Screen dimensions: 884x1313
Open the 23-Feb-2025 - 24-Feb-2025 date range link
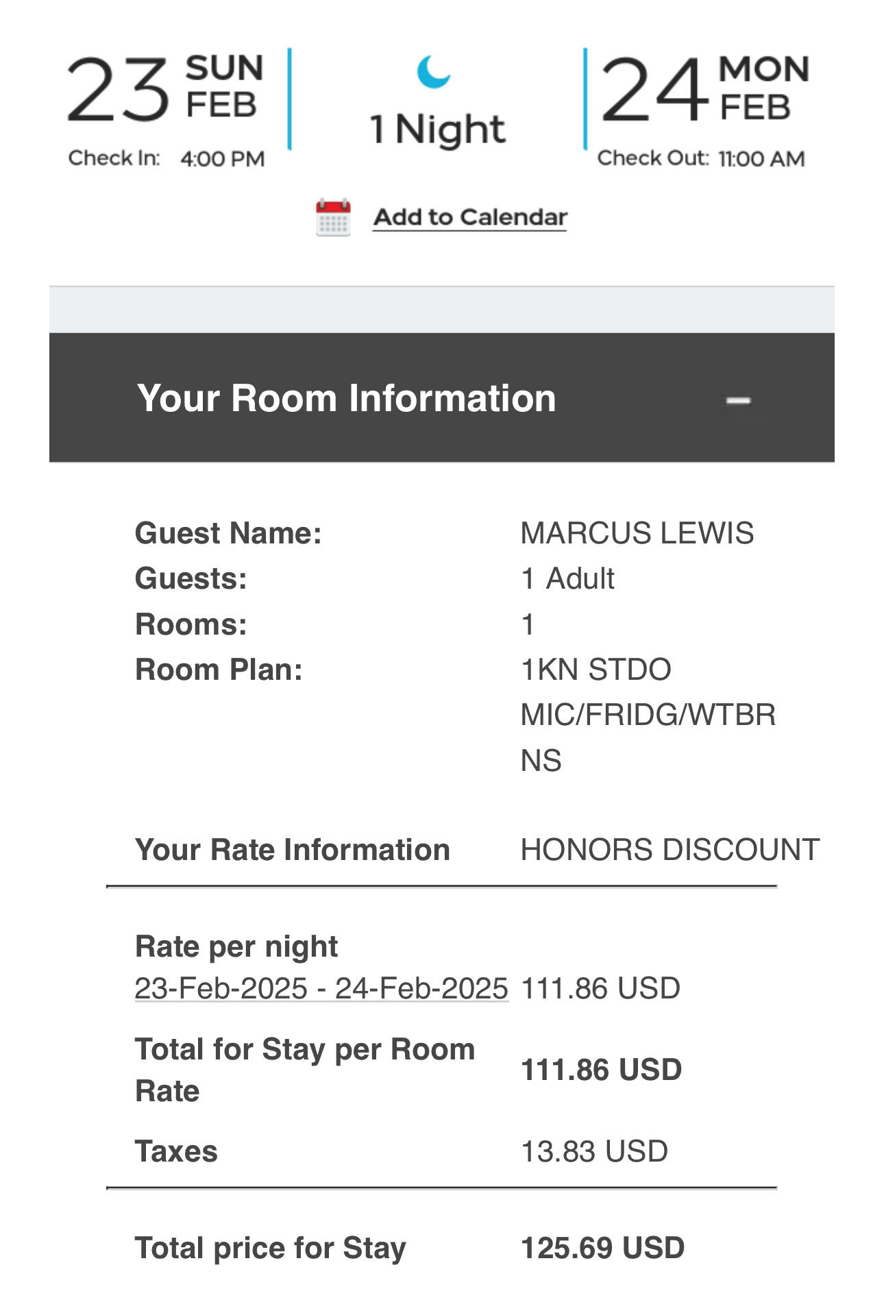click(x=321, y=988)
